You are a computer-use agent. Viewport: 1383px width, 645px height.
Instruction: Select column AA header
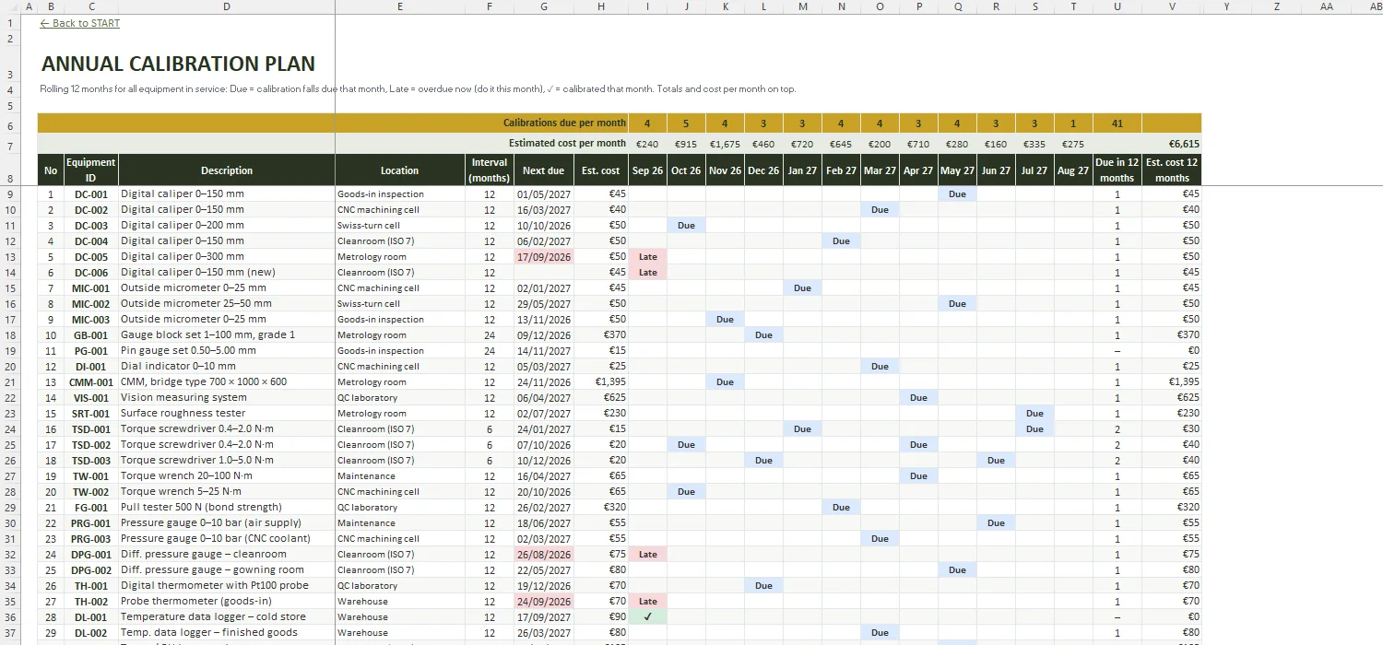(1326, 6)
